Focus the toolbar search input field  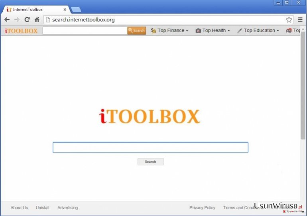tap(85, 31)
